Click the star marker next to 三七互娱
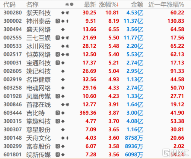 (x=67, y=38)
